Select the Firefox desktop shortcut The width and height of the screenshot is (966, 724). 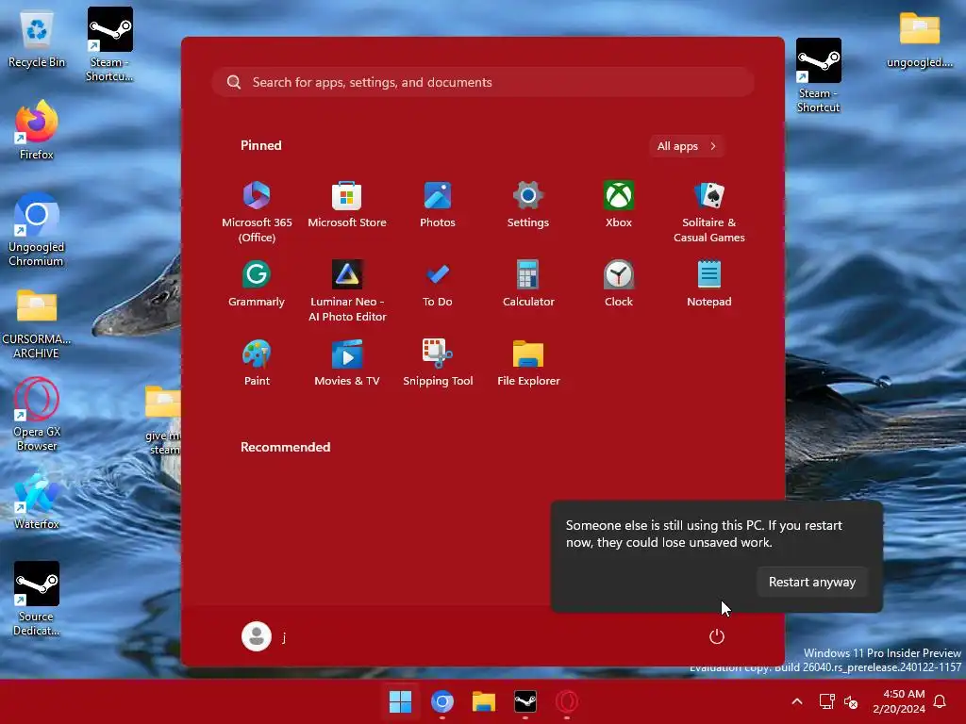(x=37, y=131)
